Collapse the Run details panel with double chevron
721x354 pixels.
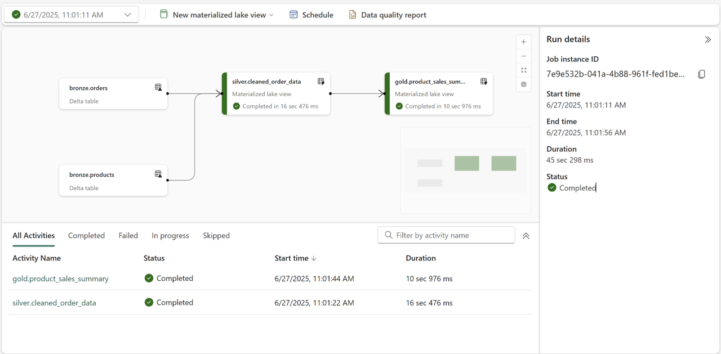(708, 39)
